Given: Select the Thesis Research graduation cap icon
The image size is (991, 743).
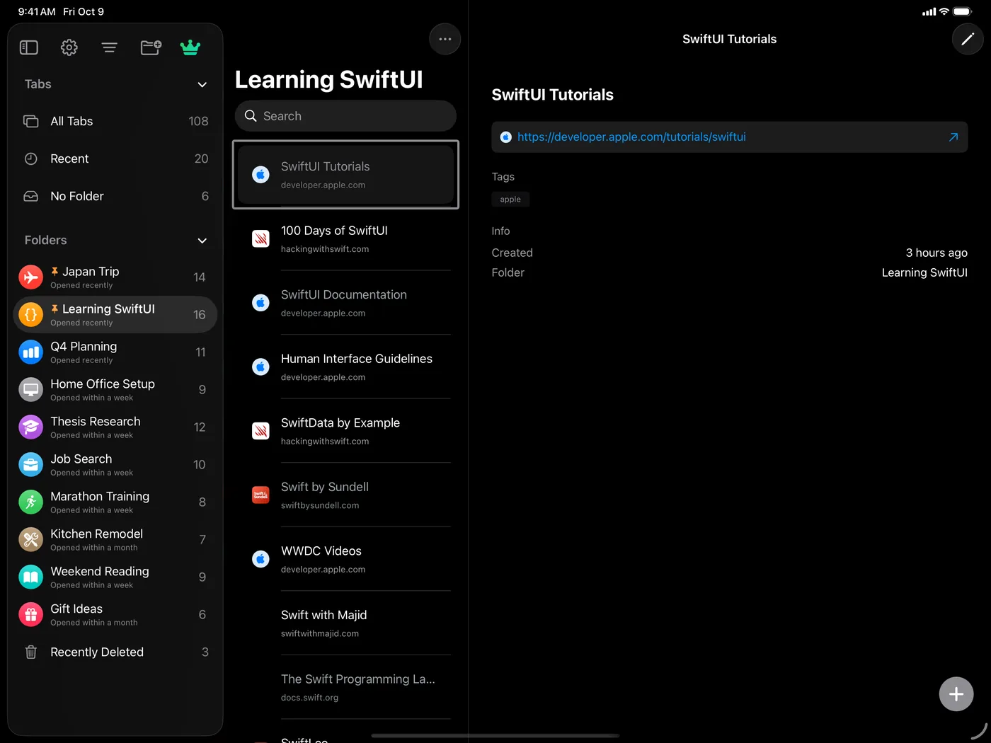Looking at the screenshot, I should tap(30, 427).
